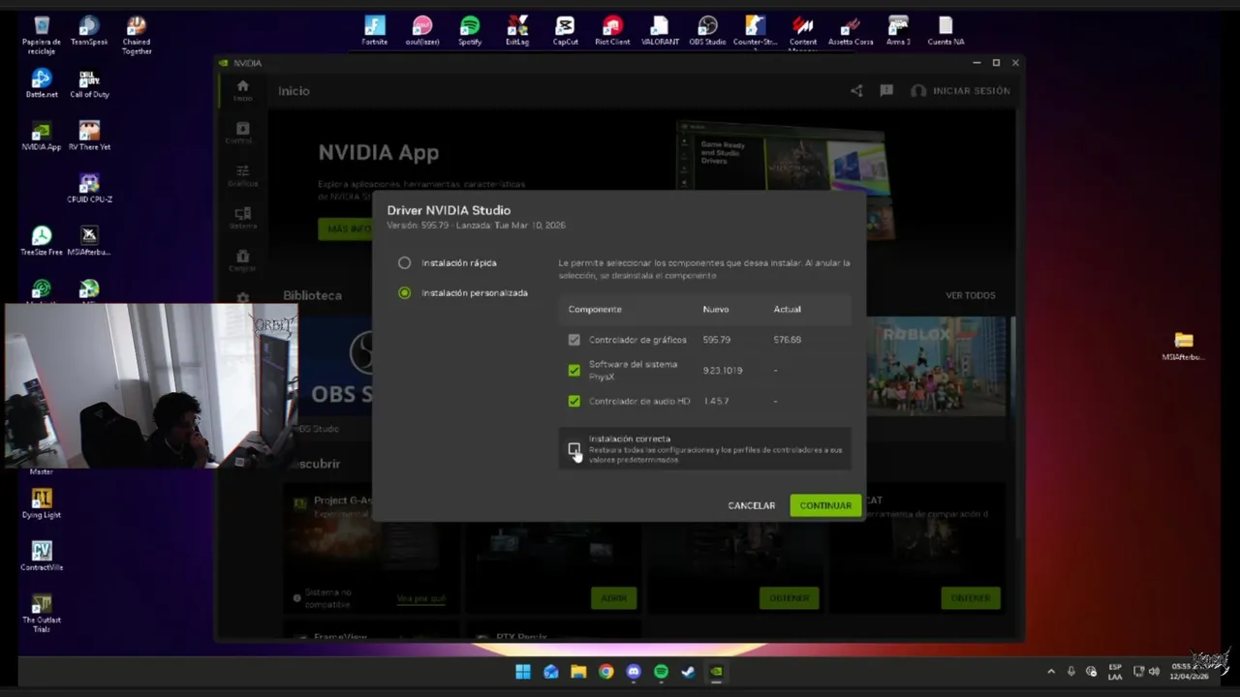Image resolution: width=1240 pixels, height=697 pixels.
Task: Open Steam from the taskbar
Action: [x=689, y=672]
